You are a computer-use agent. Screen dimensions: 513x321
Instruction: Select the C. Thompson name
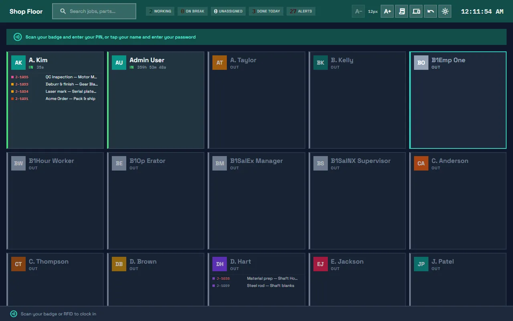(x=48, y=262)
